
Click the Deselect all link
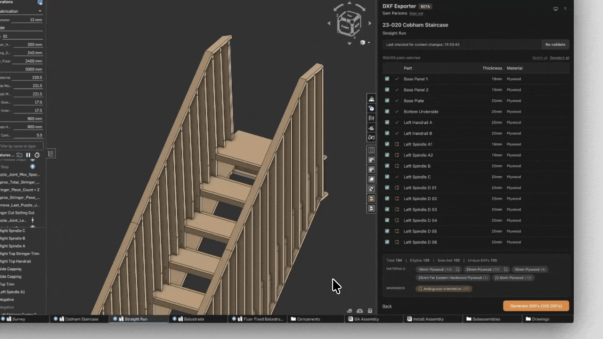point(560,58)
